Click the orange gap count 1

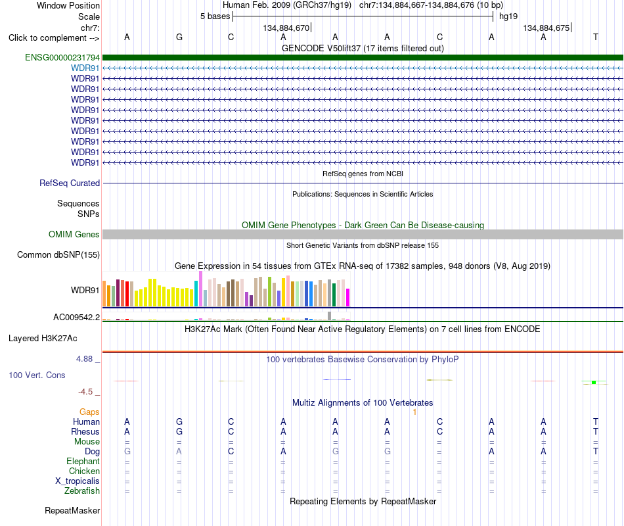coord(414,412)
